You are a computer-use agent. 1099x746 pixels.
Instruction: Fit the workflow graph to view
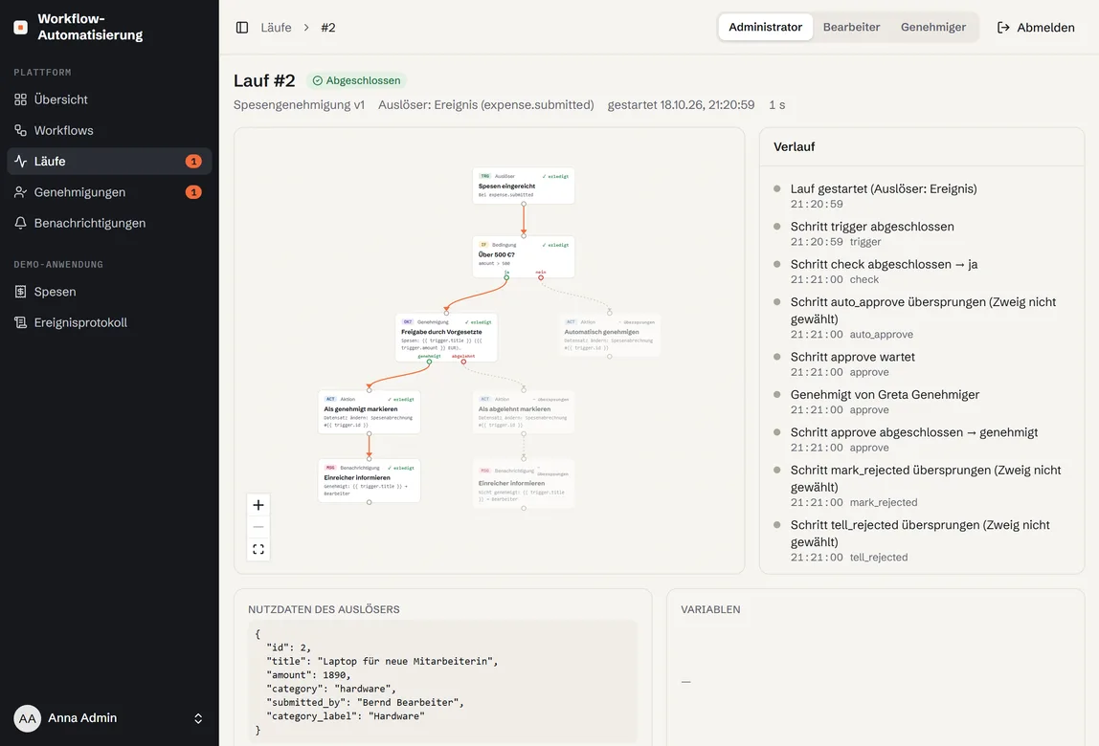tap(258, 549)
